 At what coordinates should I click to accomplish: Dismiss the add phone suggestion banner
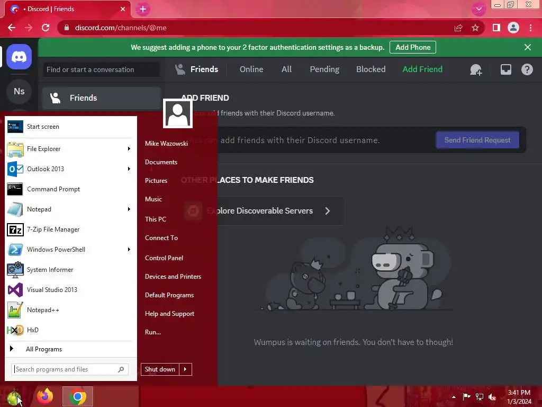(x=528, y=47)
